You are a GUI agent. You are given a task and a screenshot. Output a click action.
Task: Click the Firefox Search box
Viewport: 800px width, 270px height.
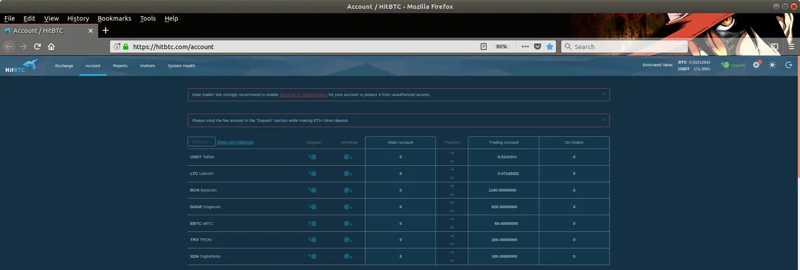(624, 46)
